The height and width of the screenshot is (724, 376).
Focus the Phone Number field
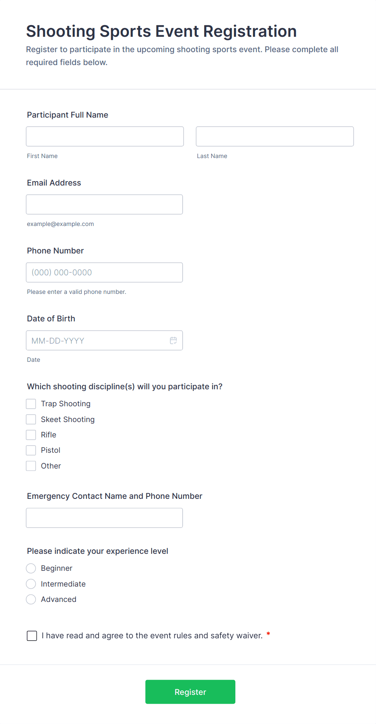pos(104,272)
